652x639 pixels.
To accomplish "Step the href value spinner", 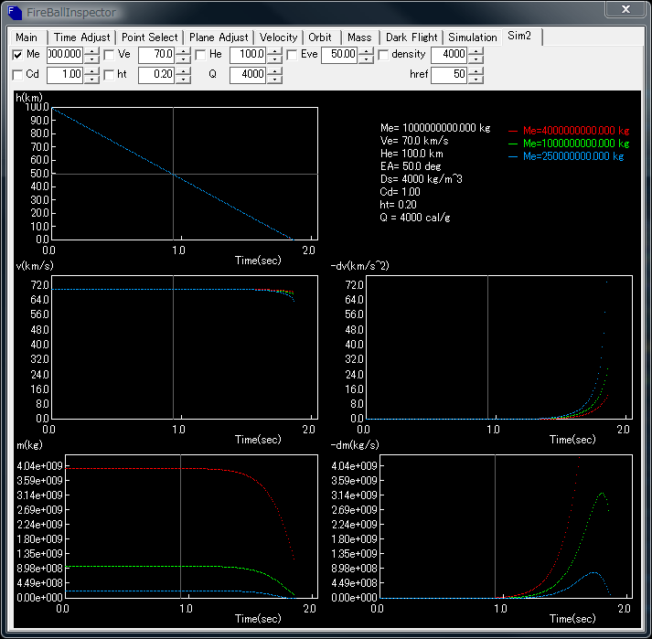I will pyautogui.click(x=476, y=71).
